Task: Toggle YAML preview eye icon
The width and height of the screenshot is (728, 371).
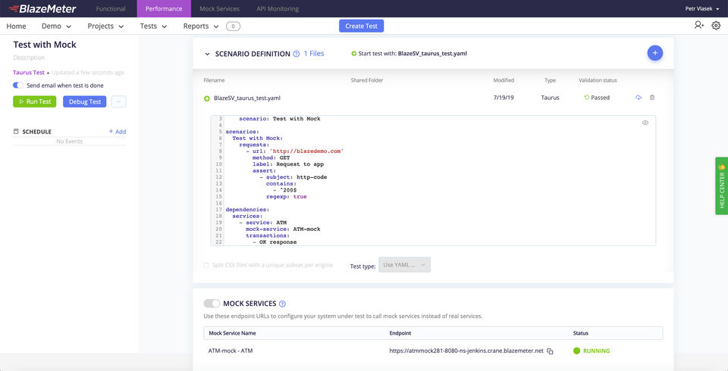Action: (645, 123)
